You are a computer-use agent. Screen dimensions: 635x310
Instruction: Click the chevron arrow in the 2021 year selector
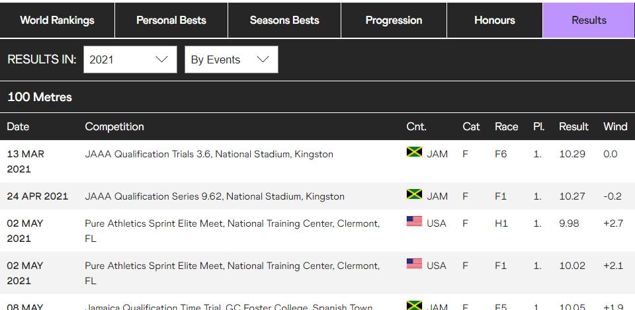[161, 59]
